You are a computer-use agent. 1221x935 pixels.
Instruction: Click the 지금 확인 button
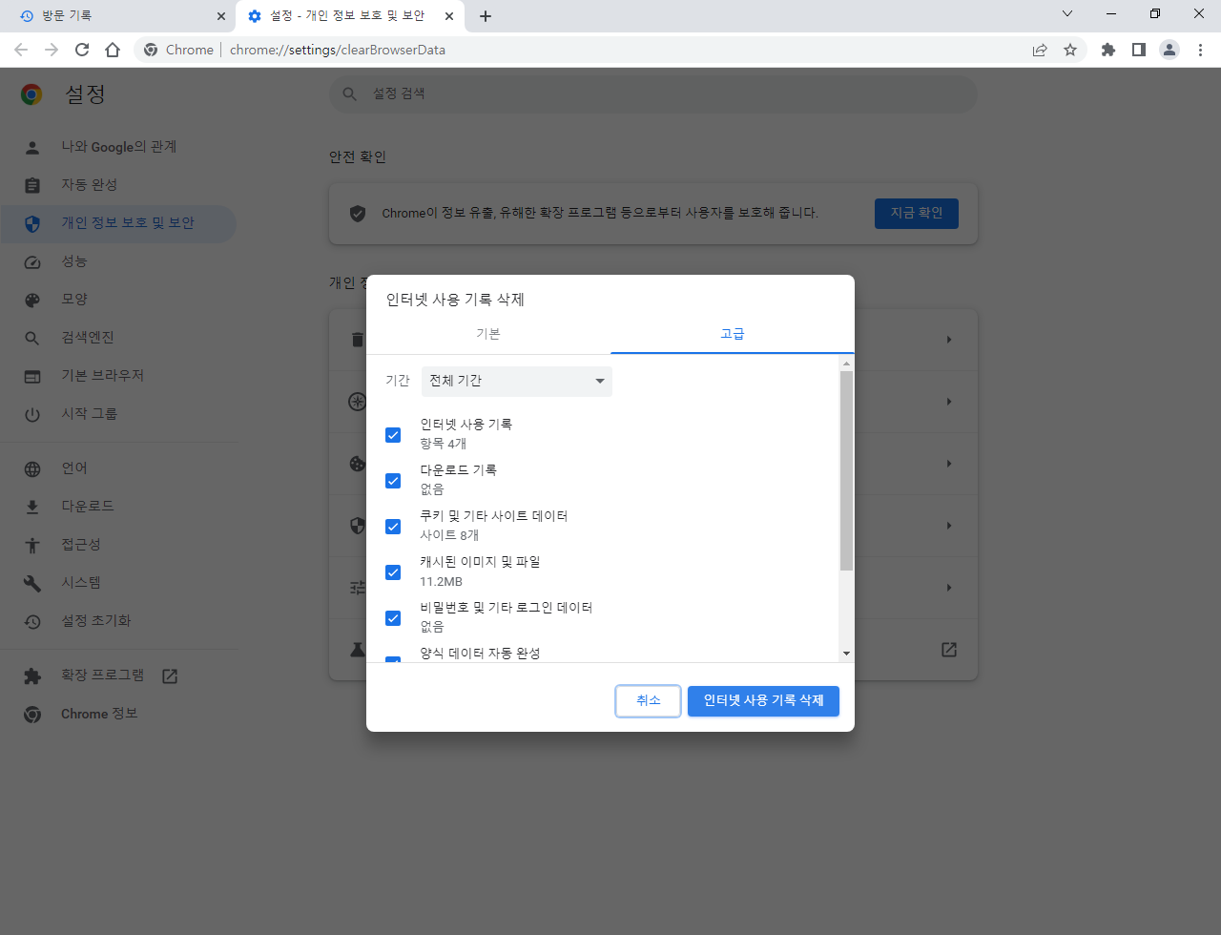[x=917, y=213]
